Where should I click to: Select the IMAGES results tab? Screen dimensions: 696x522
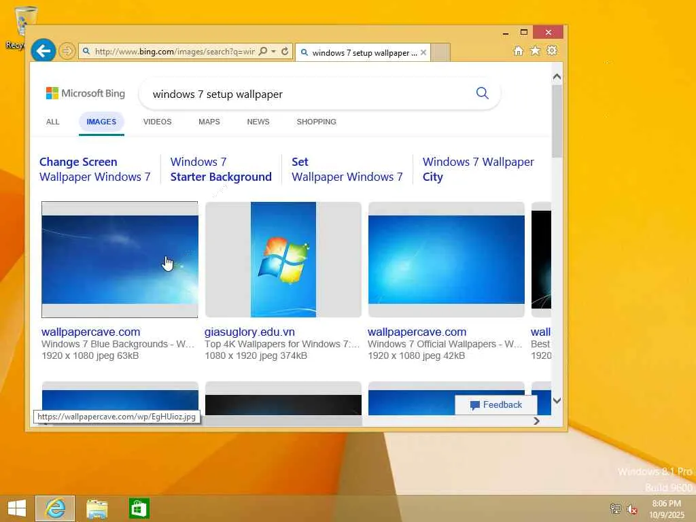(101, 122)
